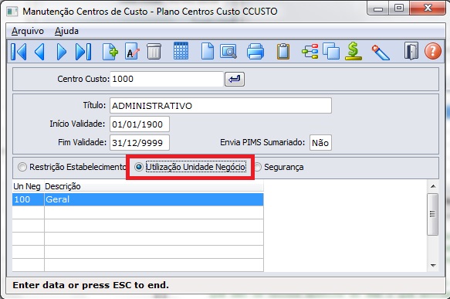Click the enter button beside Centro Custo
Image resolution: width=450 pixels, height=299 pixels.
(235, 79)
